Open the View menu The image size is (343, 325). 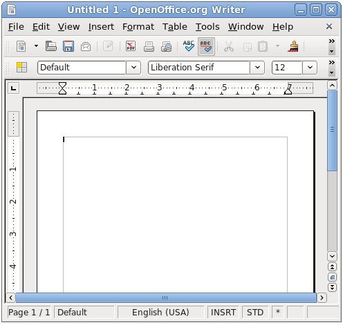tap(68, 27)
